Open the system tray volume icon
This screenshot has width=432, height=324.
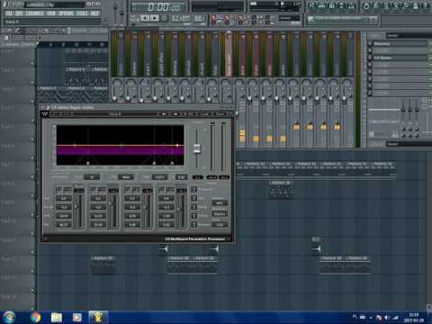(x=387, y=317)
